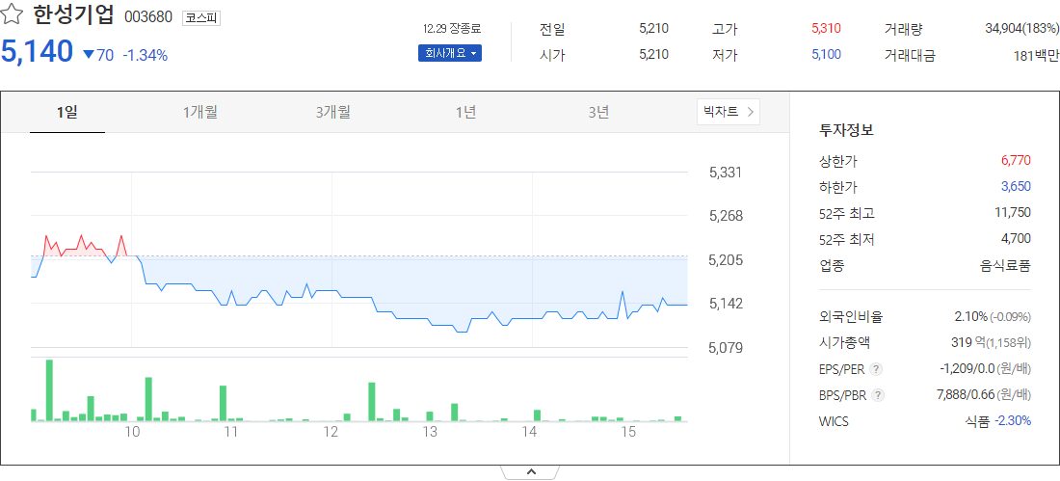Click the 52주 최고 value 11,750
Screen dimensions: 1060x481
(x=1013, y=213)
